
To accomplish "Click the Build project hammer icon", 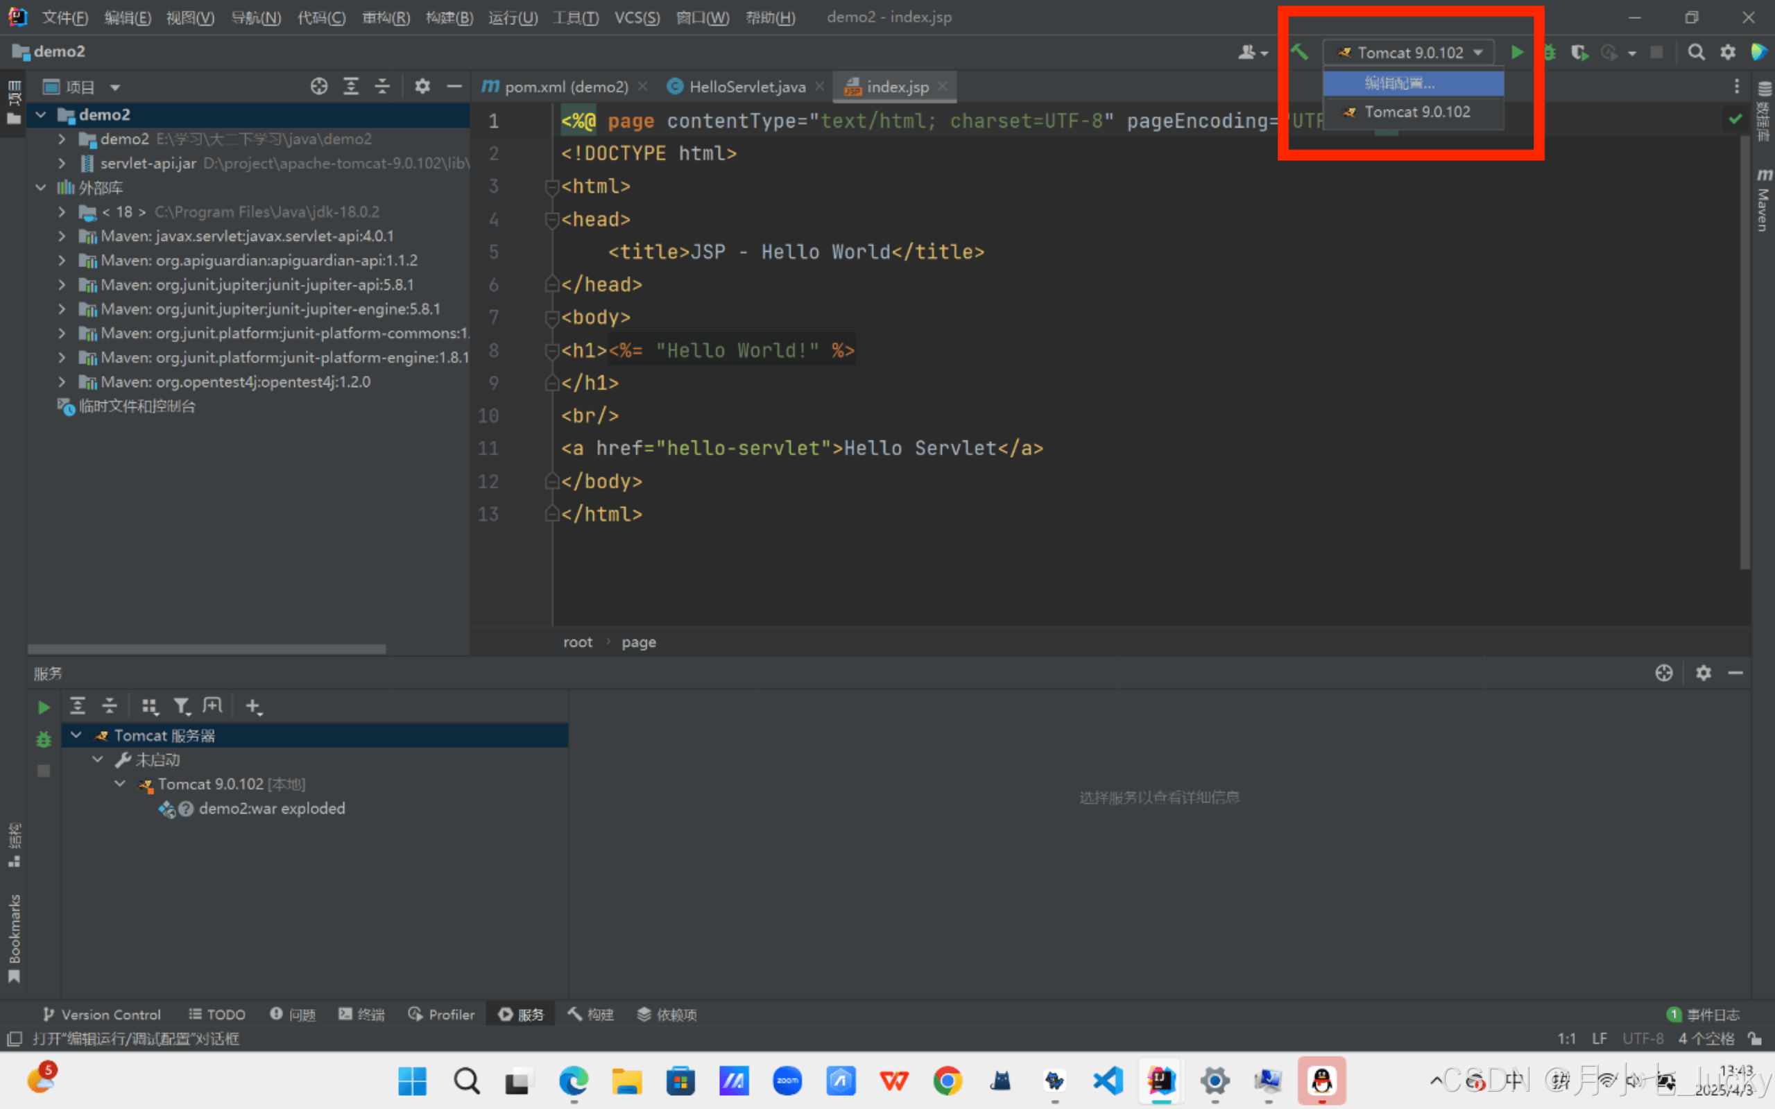I will coord(1299,52).
